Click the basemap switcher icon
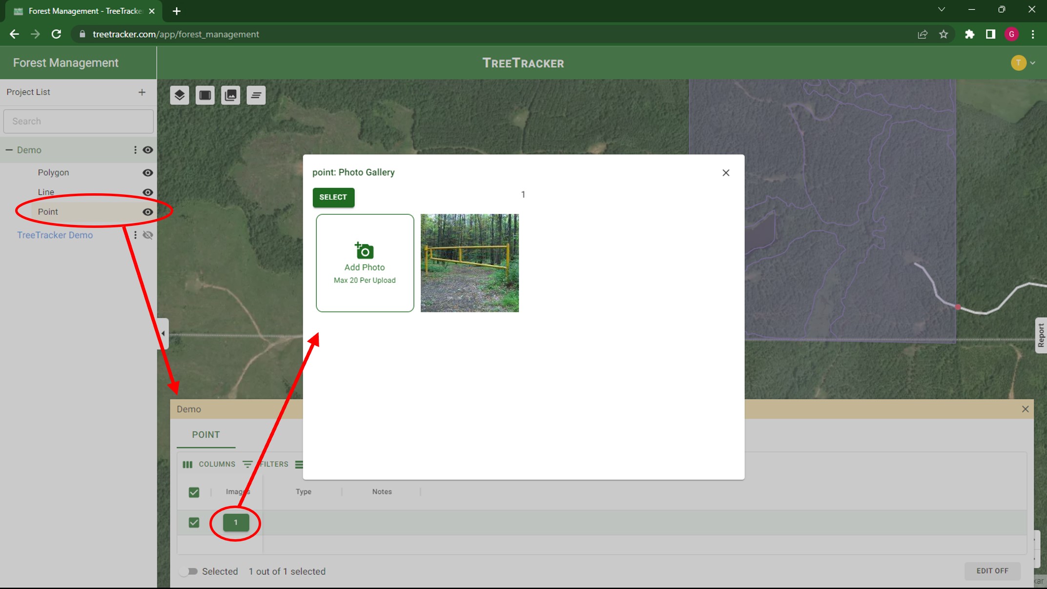This screenshot has height=589, width=1047. coord(205,95)
